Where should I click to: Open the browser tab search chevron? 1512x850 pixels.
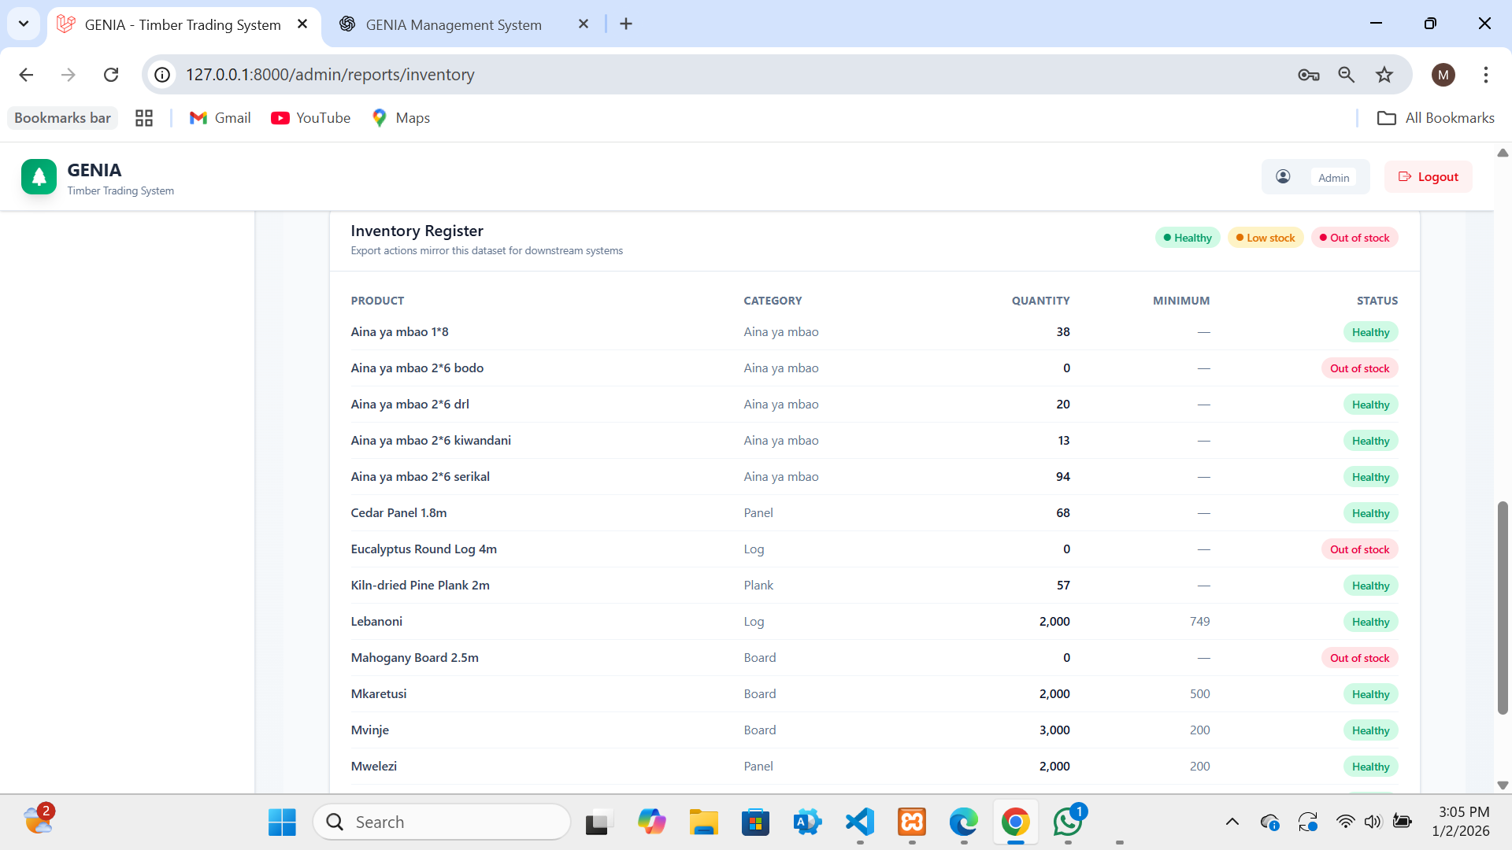tap(23, 24)
